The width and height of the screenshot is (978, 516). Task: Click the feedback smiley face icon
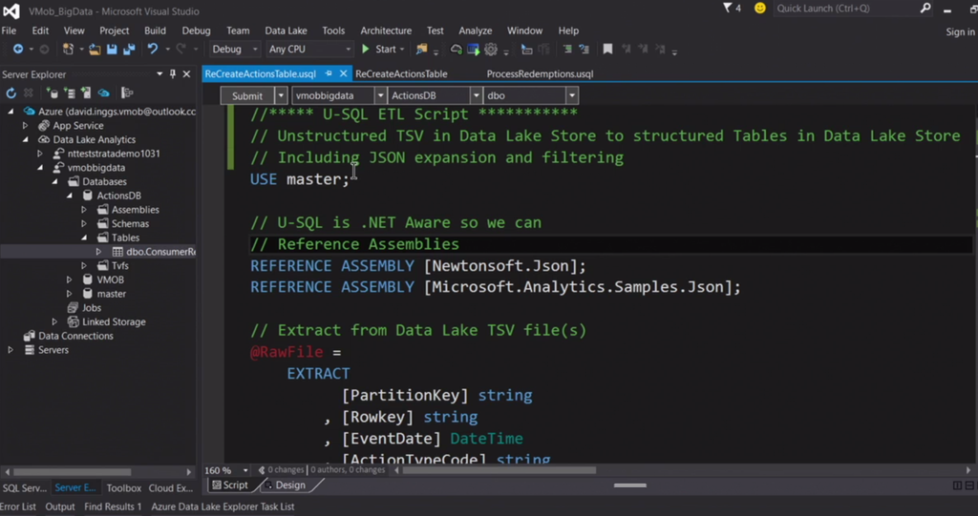(x=760, y=9)
